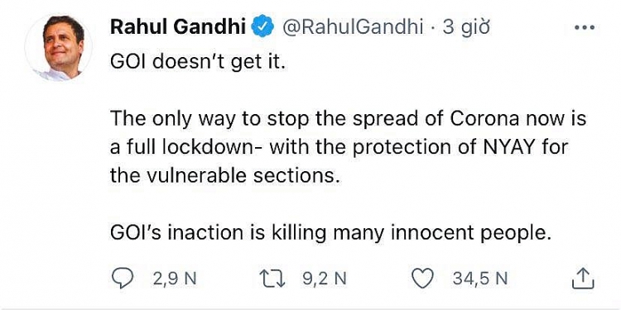Click the 34,5 N likes count
Viewport: 621px width, 310px height.
(x=480, y=279)
